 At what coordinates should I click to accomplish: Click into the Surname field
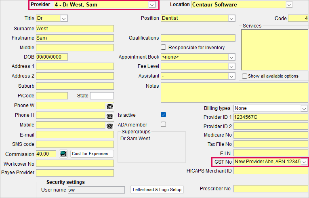coord(75,29)
